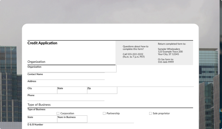
Task: Click the Organization section heading
Action: tap(36, 62)
